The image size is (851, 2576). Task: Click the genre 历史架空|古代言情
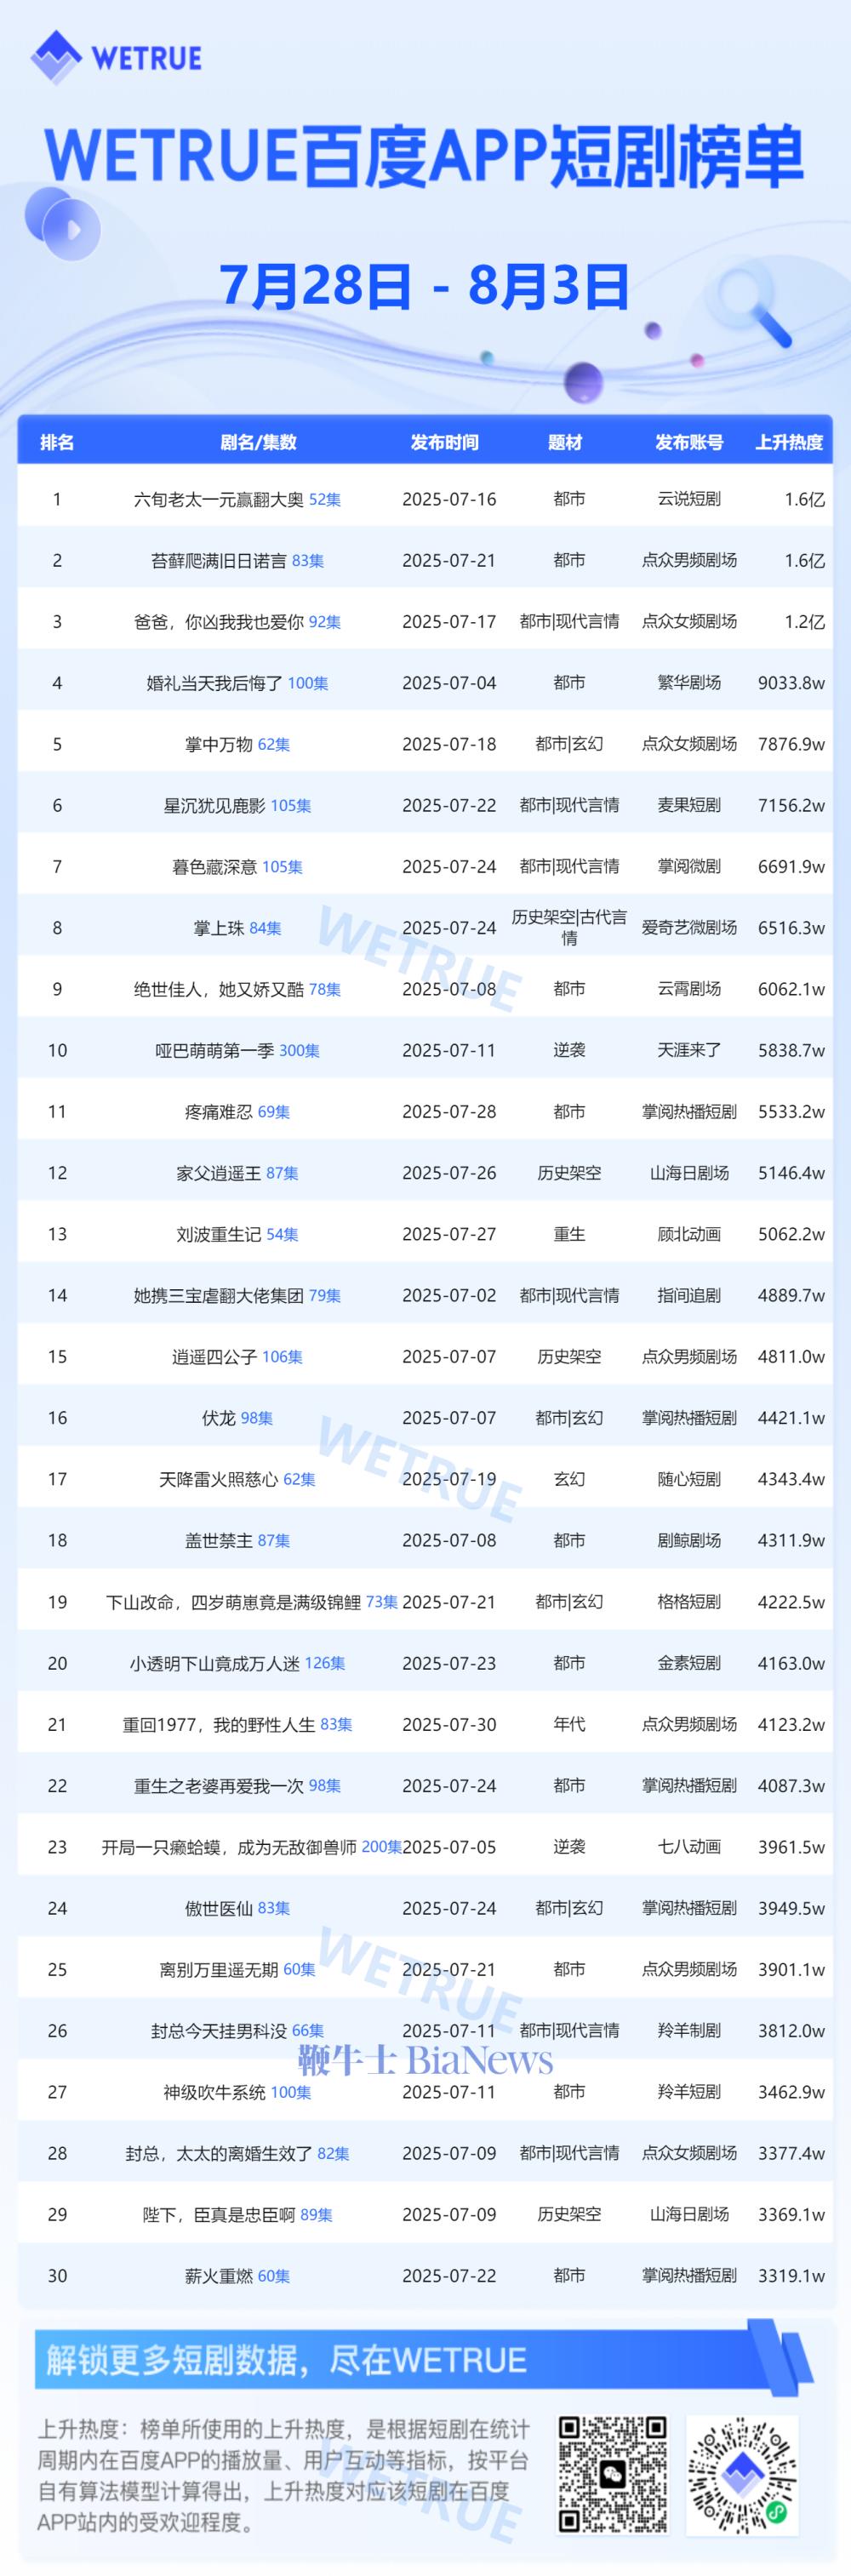[x=569, y=928]
